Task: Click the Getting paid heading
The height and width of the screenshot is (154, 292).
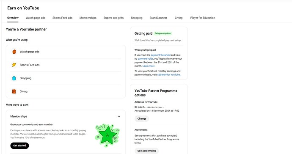Action: [143, 33]
